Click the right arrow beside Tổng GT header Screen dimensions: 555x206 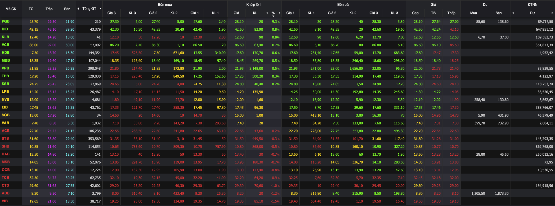point(100,9)
